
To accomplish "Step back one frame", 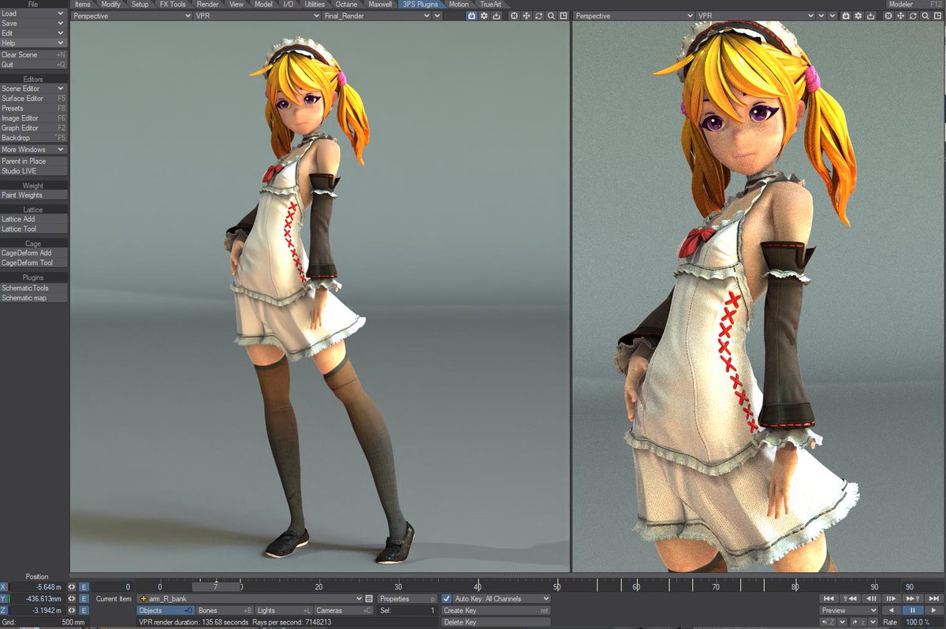I will [871, 599].
